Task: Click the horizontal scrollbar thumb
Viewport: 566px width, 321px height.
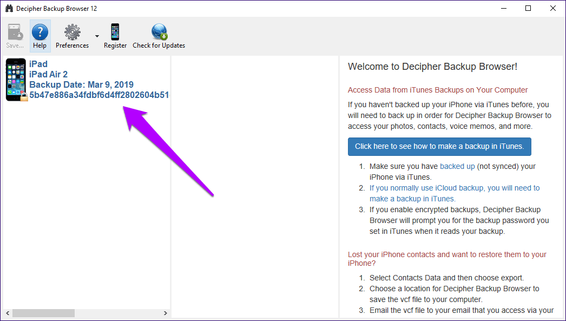Action: [43, 313]
